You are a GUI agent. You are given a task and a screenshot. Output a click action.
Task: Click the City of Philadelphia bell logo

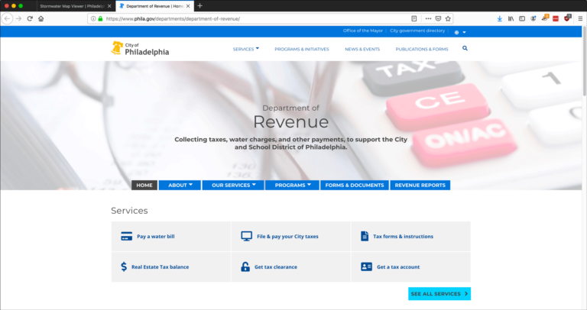point(117,48)
